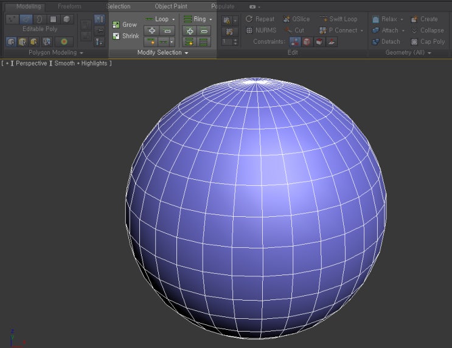Select Polygon sub-object level
The image size is (452, 348).
[53, 19]
